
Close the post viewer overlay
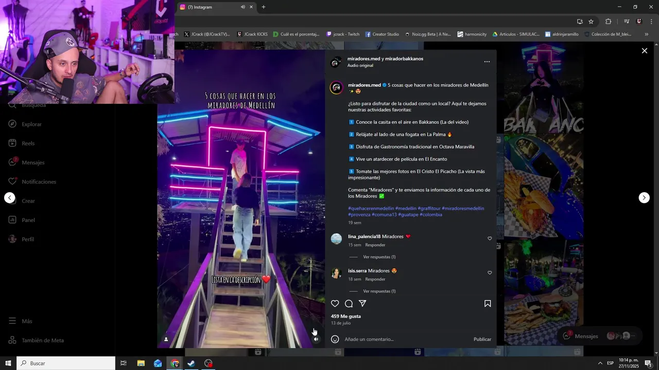coord(644,50)
